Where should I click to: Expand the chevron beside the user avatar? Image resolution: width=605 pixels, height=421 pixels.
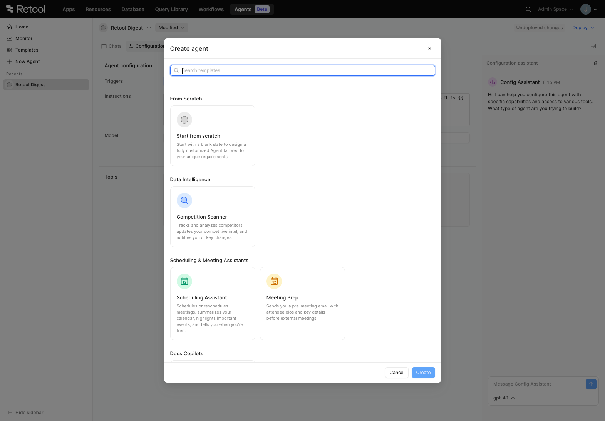[595, 10]
